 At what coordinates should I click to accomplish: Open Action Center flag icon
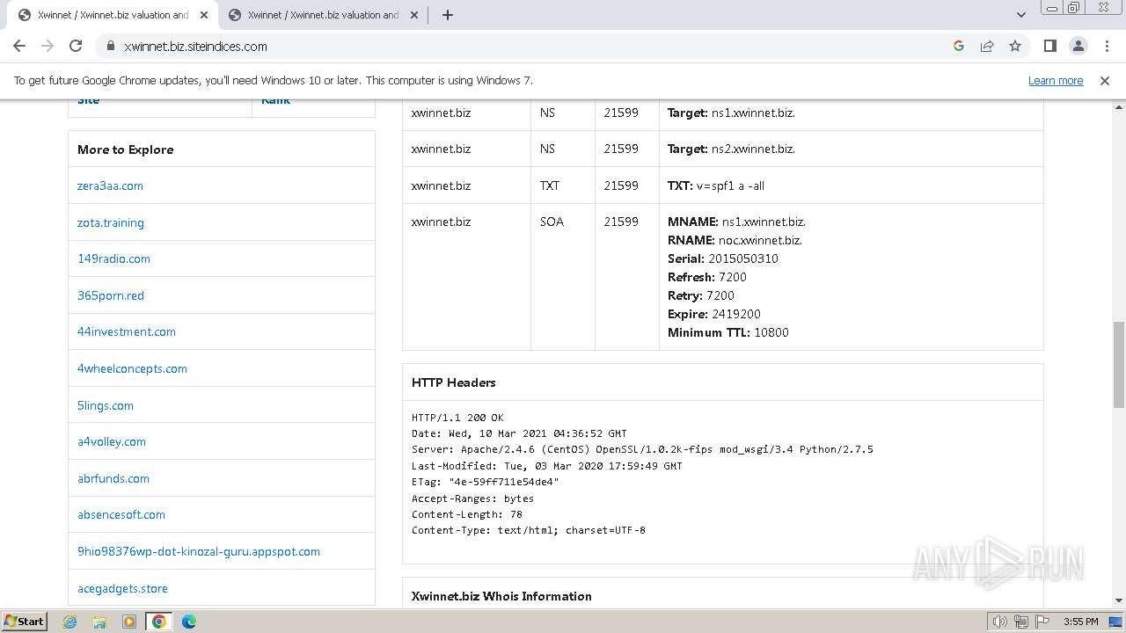tap(1042, 622)
